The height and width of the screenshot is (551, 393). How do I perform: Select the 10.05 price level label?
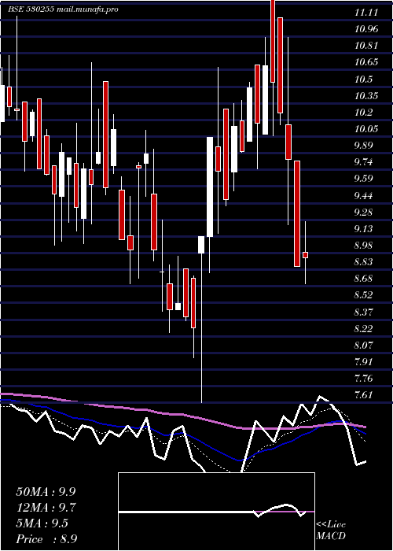(x=366, y=129)
